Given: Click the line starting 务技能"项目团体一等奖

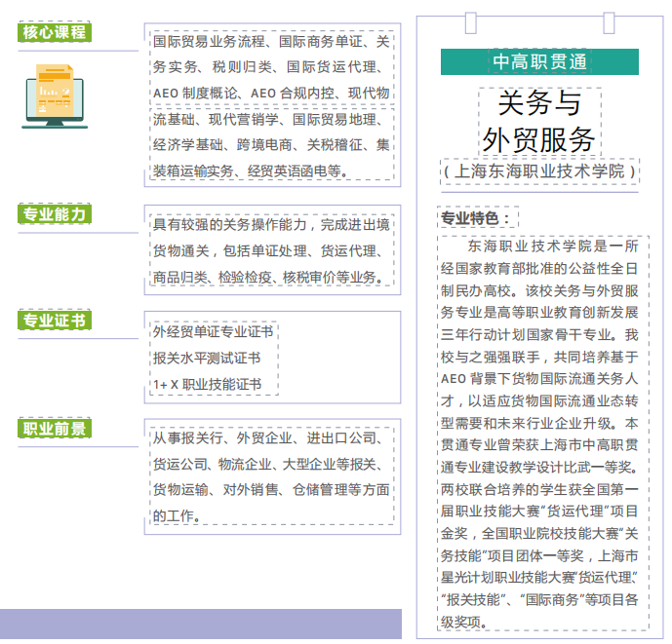Looking at the screenshot, I should tap(539, 555).
